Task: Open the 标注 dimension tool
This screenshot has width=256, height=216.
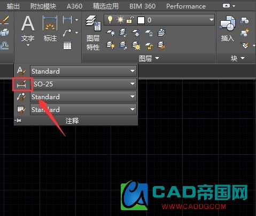Action: (x=50, y=28)
